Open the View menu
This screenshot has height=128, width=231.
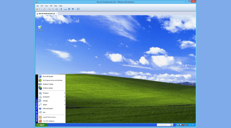pyautogui.click(x=46, y=6)
